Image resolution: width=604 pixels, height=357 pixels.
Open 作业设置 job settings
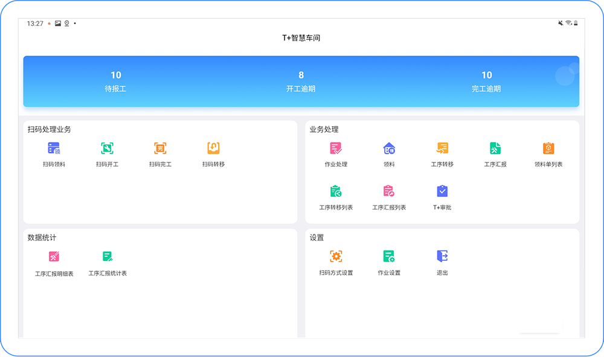point(389,257)
